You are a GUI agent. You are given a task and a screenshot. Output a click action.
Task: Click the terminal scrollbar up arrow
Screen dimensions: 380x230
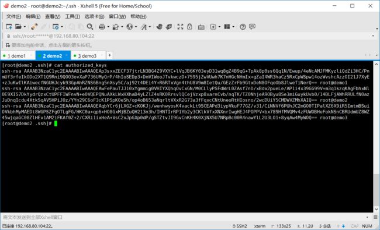point(376,64)
